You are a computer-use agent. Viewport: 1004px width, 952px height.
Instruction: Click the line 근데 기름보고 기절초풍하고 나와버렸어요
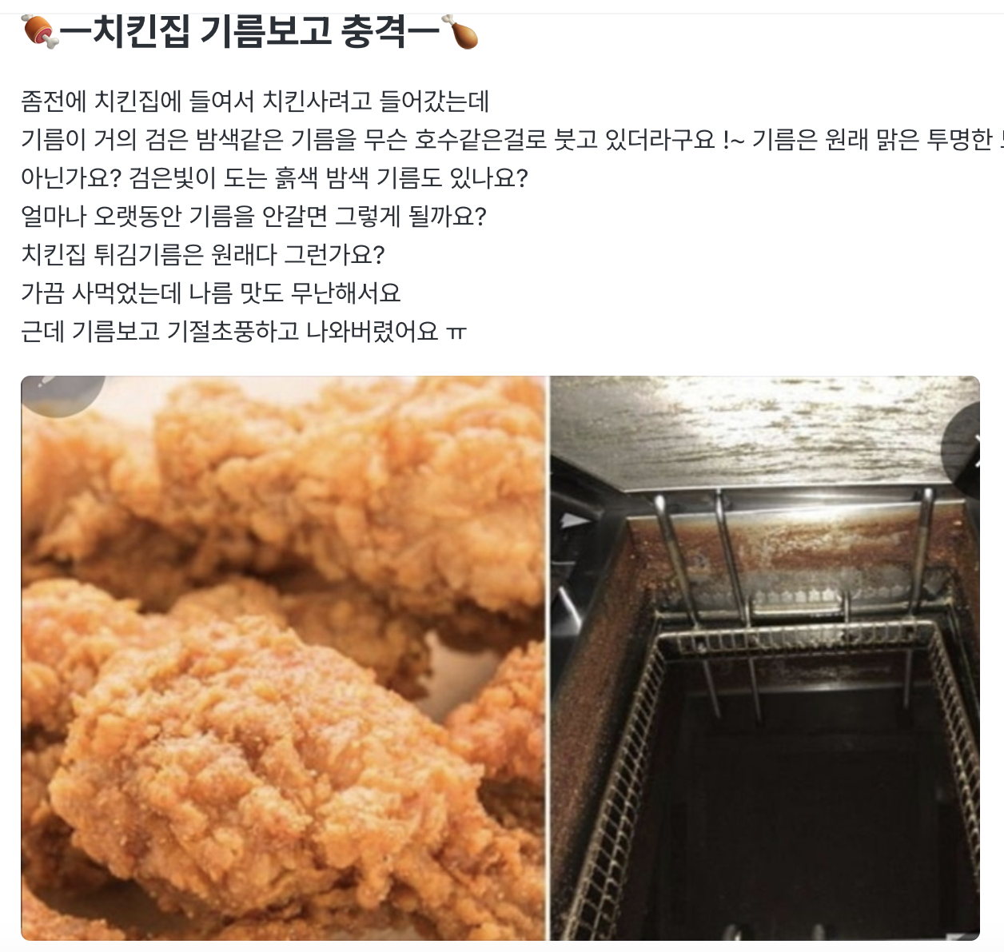(244, 331)
